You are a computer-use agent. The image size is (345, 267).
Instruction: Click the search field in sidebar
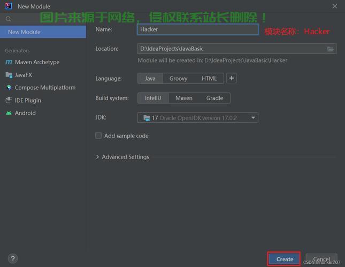coord(45,19)
